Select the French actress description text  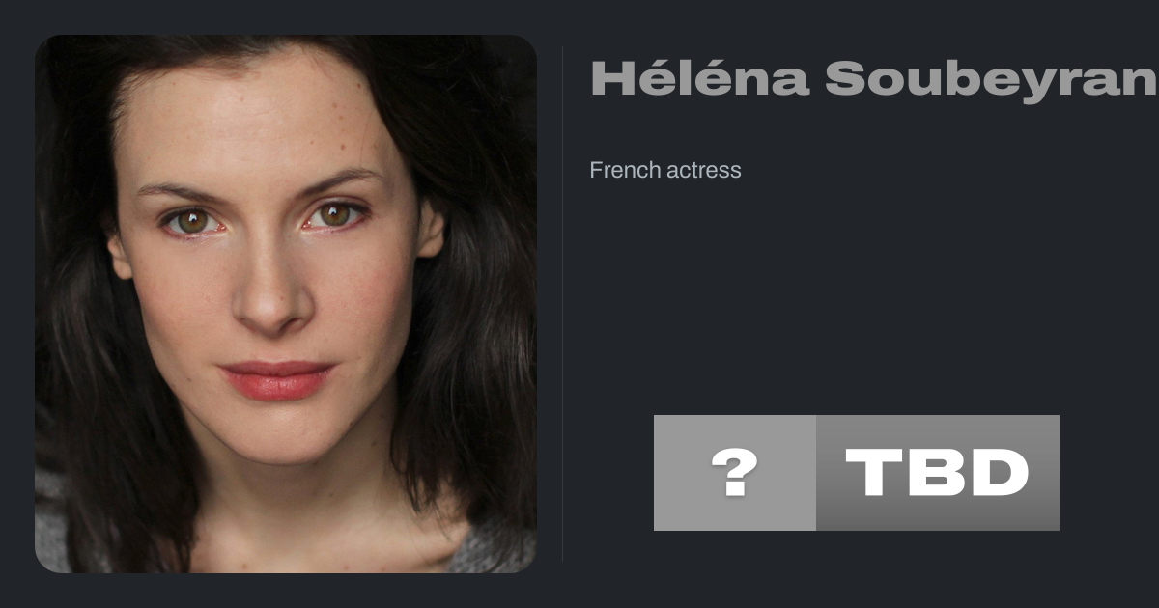665,170
